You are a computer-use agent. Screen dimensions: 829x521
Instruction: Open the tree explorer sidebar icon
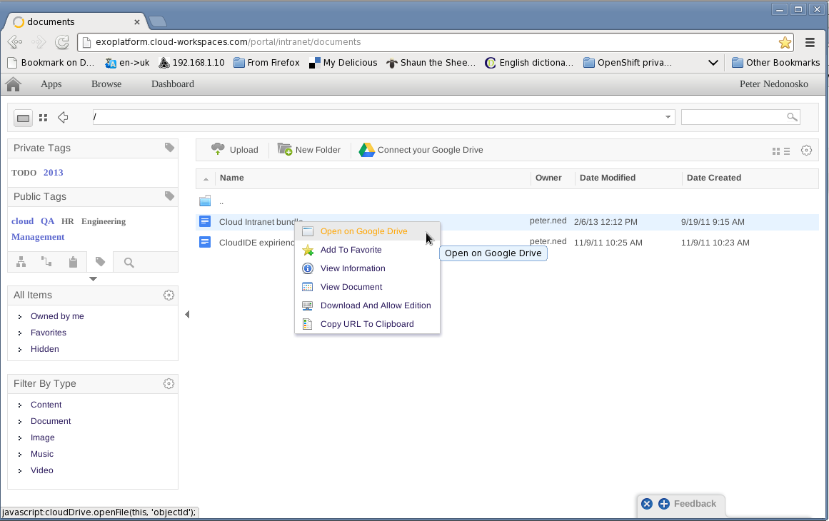coord(21,261)
